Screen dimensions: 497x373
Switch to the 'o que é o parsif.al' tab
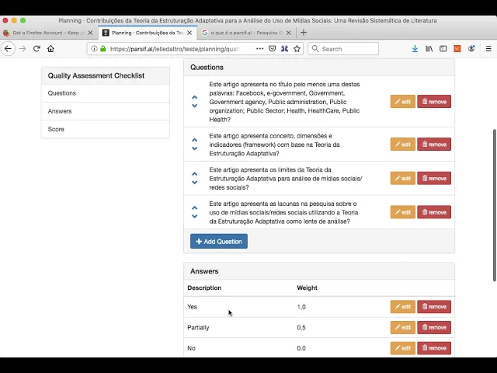coord(244,33)
